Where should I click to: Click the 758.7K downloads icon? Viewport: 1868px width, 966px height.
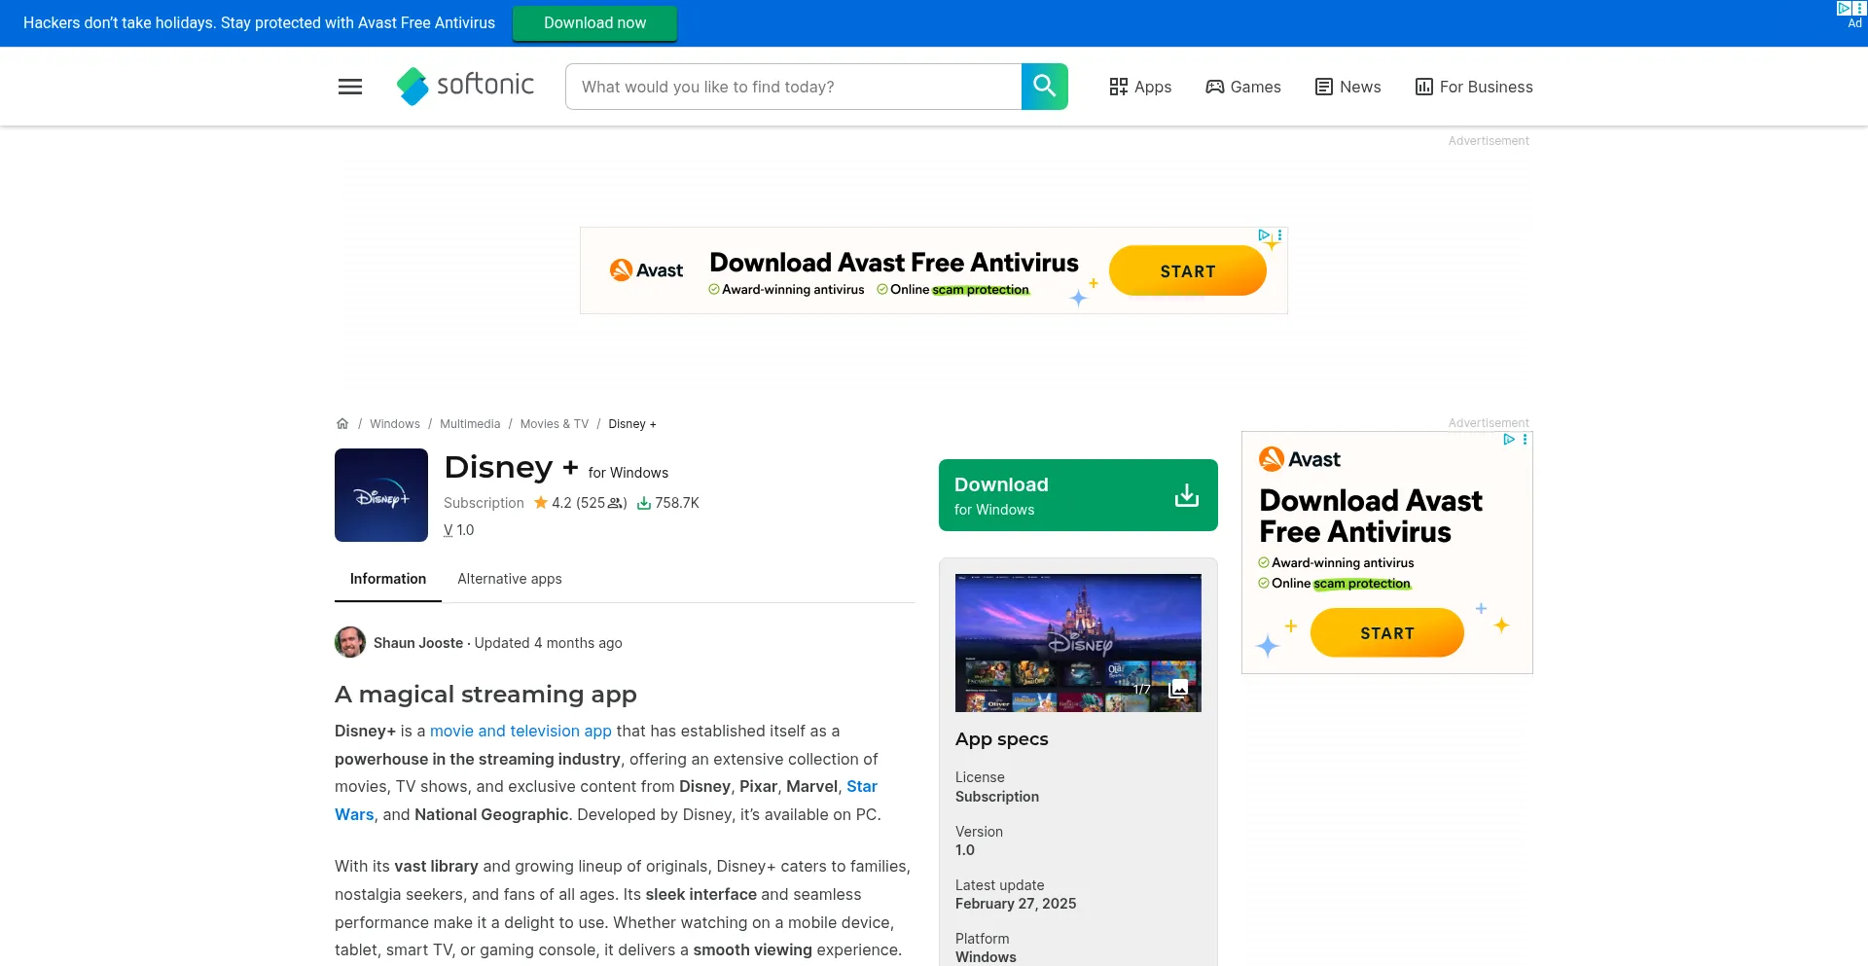click(x=644, y=503)
